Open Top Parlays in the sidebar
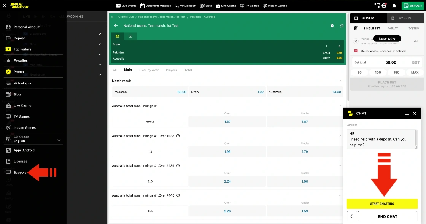This screenshot has height=224, width=426. [x=22, y=49]
